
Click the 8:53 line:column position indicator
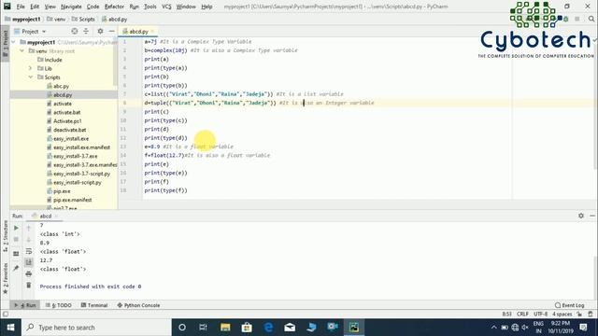(506, 314)
